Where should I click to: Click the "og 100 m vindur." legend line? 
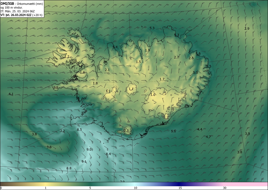(x=12, y=8)
